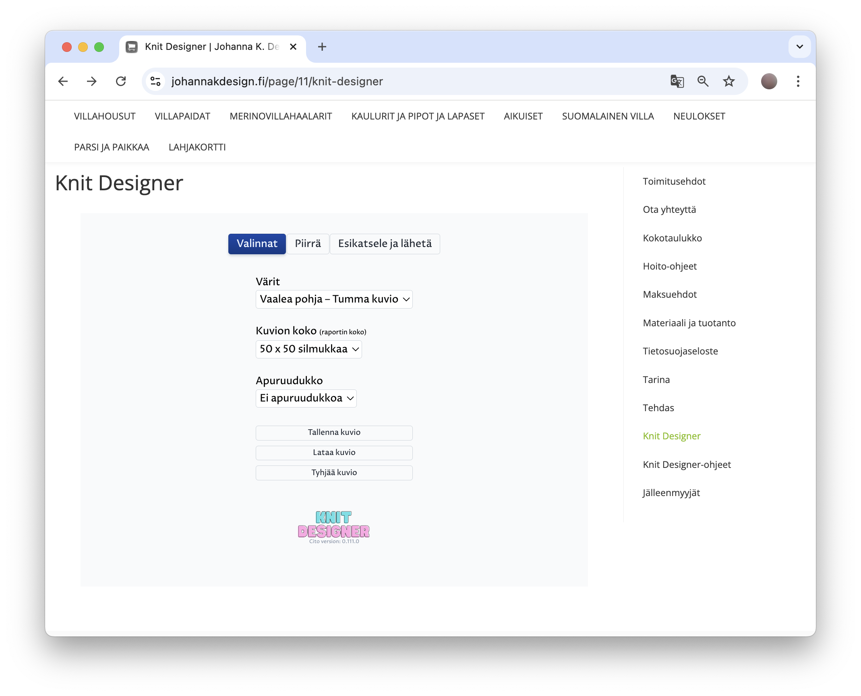Open the Tietosuojaseloste sidebar link

pos(680,351)
